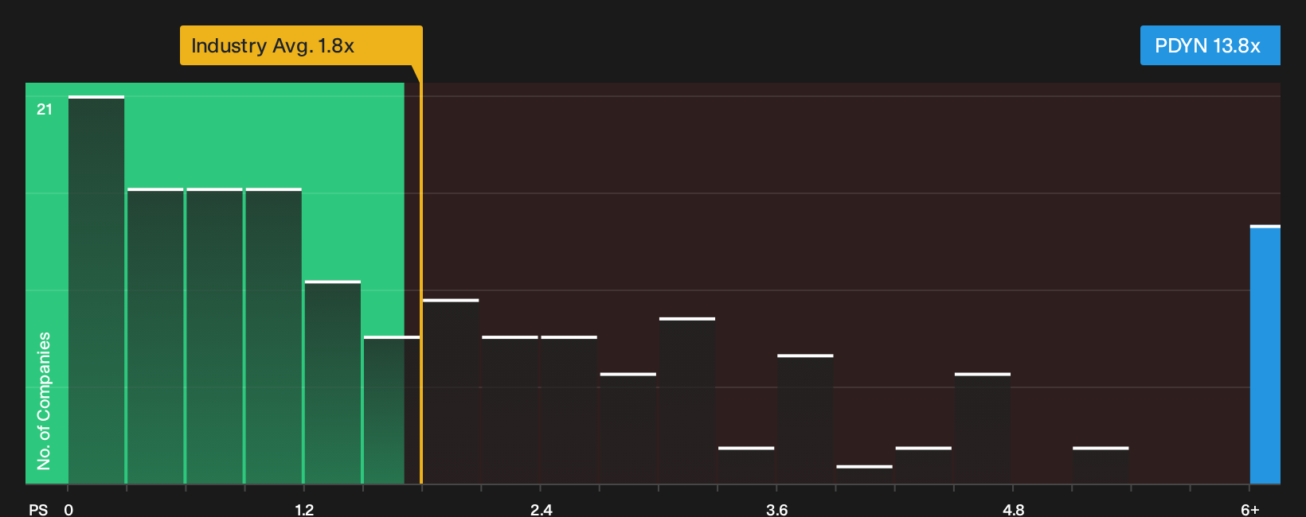Click the 6+ axis label
The width and height of the screenshot is (1306, 517).
(x=1250, y=509)
